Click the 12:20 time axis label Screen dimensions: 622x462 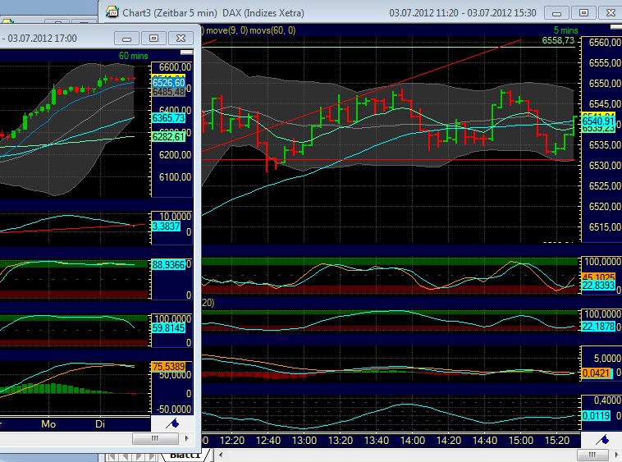tap(232, 441)
